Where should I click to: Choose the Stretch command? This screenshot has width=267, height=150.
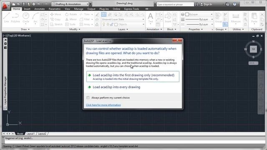pos(56,25)
